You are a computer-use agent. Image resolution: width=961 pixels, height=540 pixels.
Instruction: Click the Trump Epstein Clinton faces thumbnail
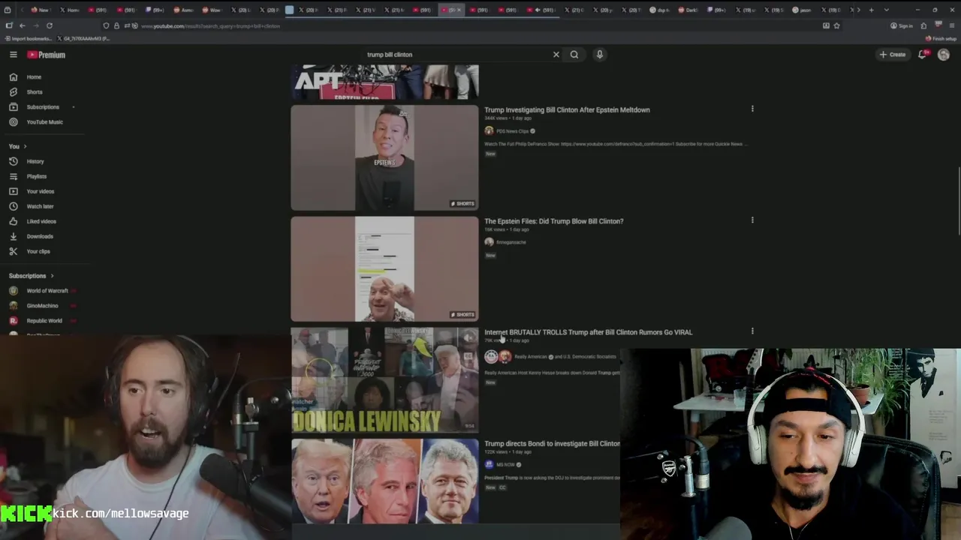pos(384,481)
